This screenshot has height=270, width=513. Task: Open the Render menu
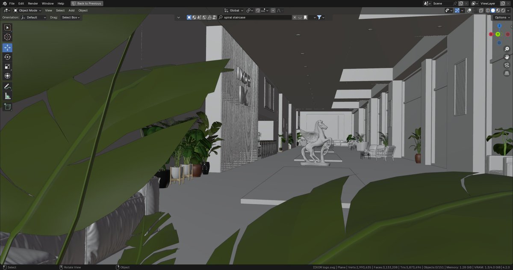click(32, 3)
